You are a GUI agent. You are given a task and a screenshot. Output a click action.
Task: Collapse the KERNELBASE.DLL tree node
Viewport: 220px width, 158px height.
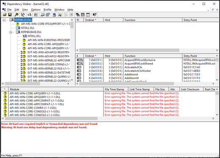pos(11,32)
